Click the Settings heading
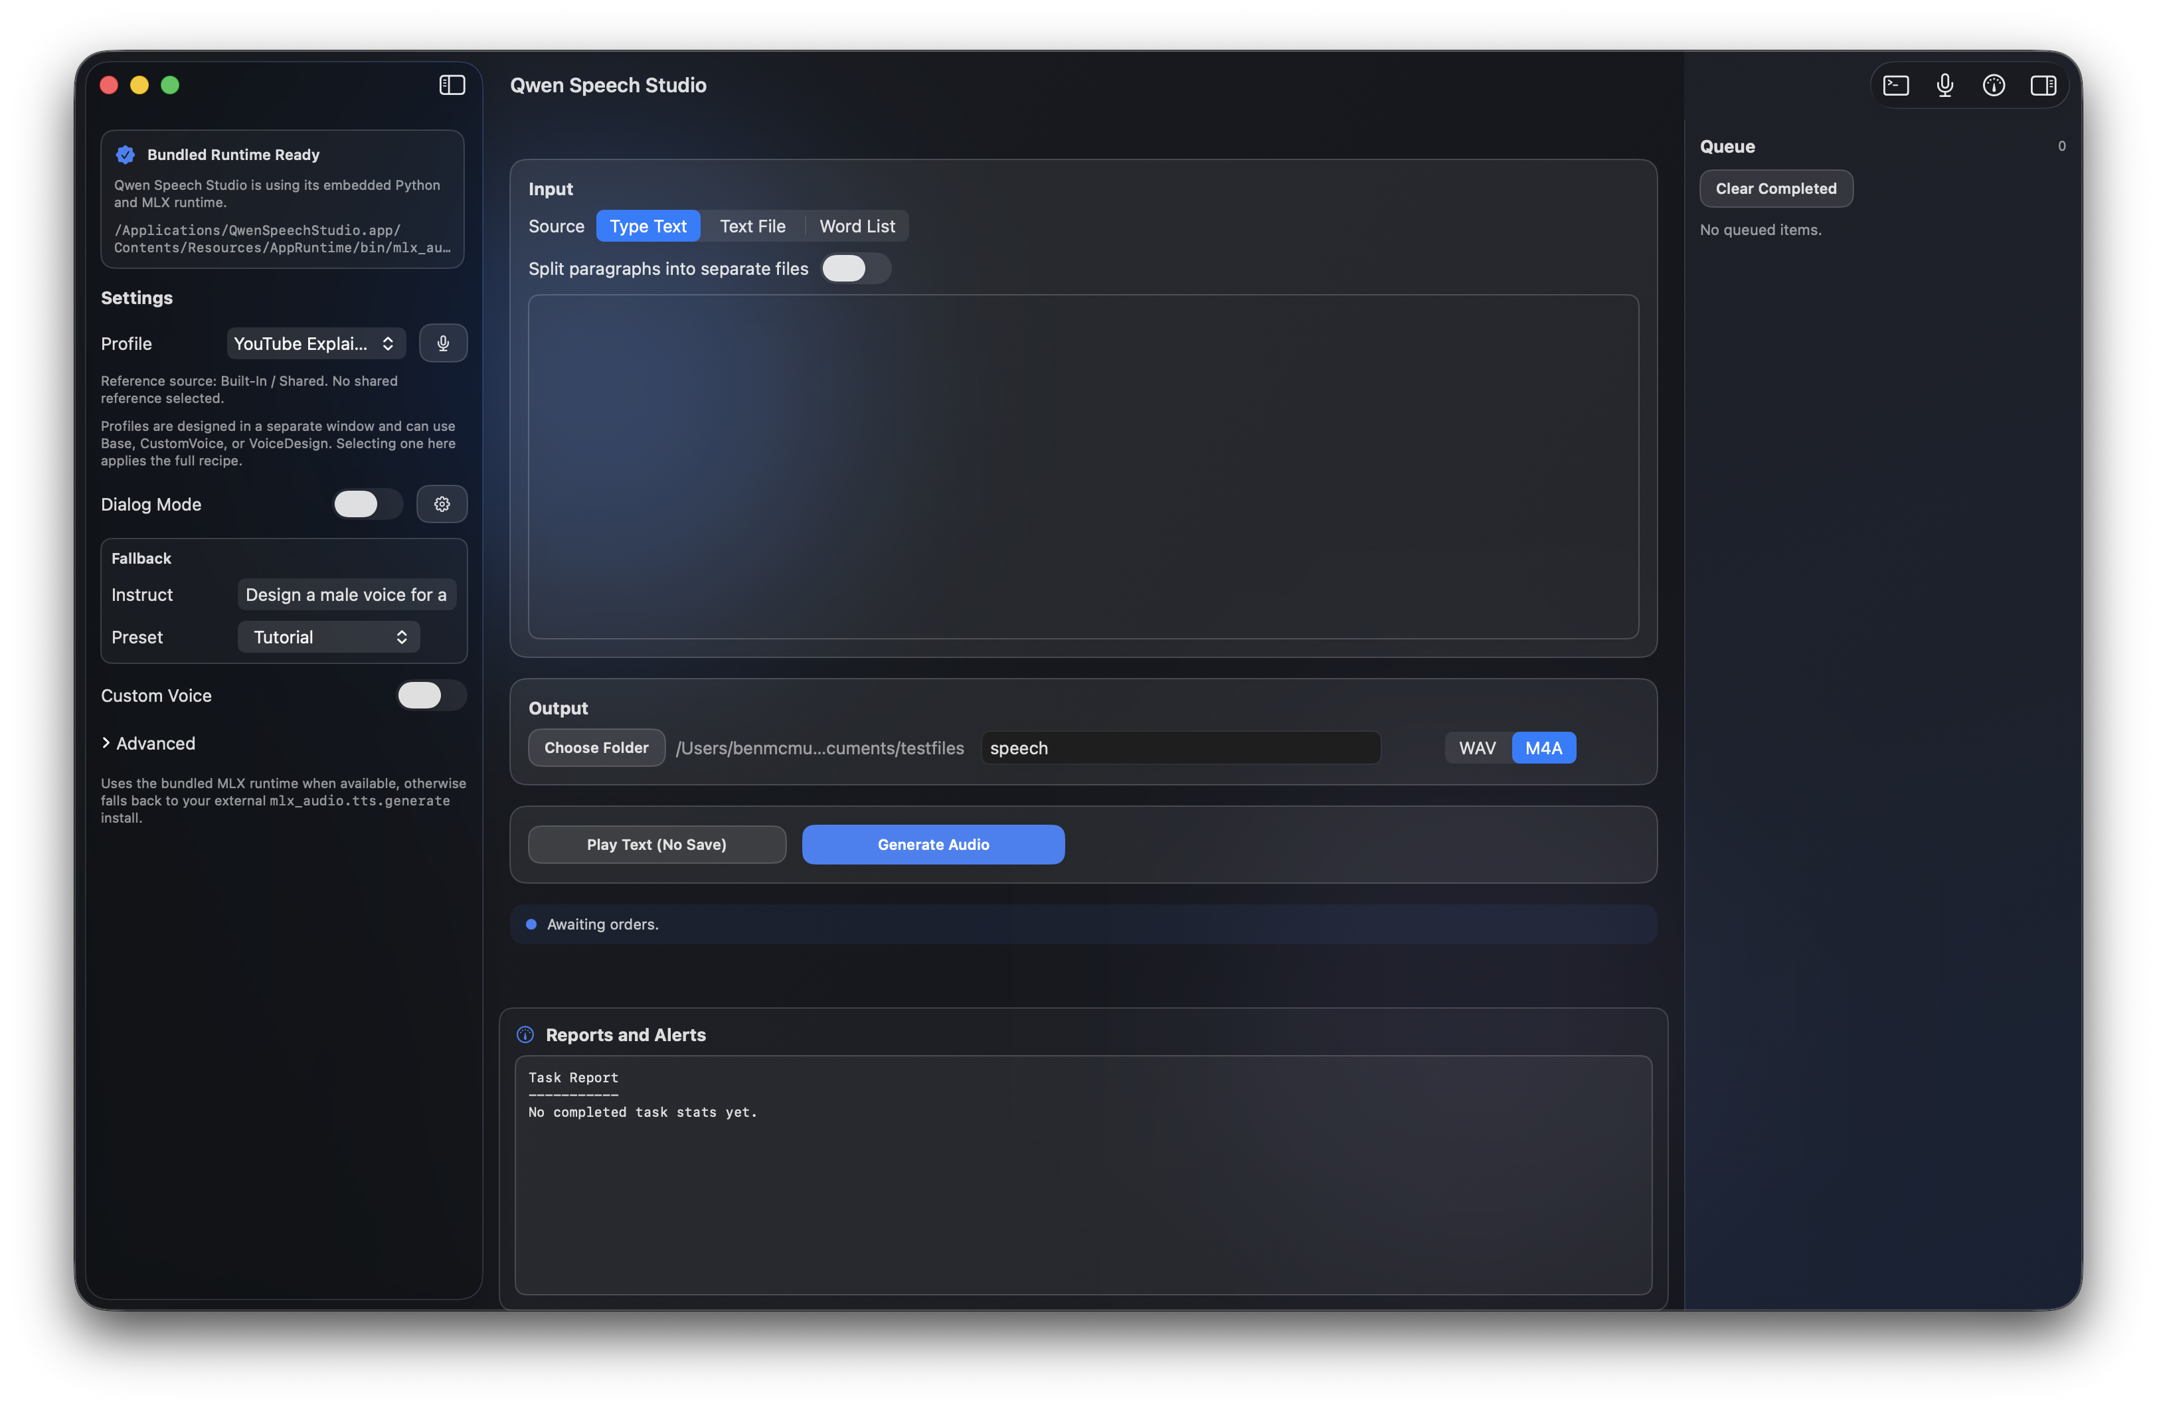The image size is (2157, 1409). [137, 298]
